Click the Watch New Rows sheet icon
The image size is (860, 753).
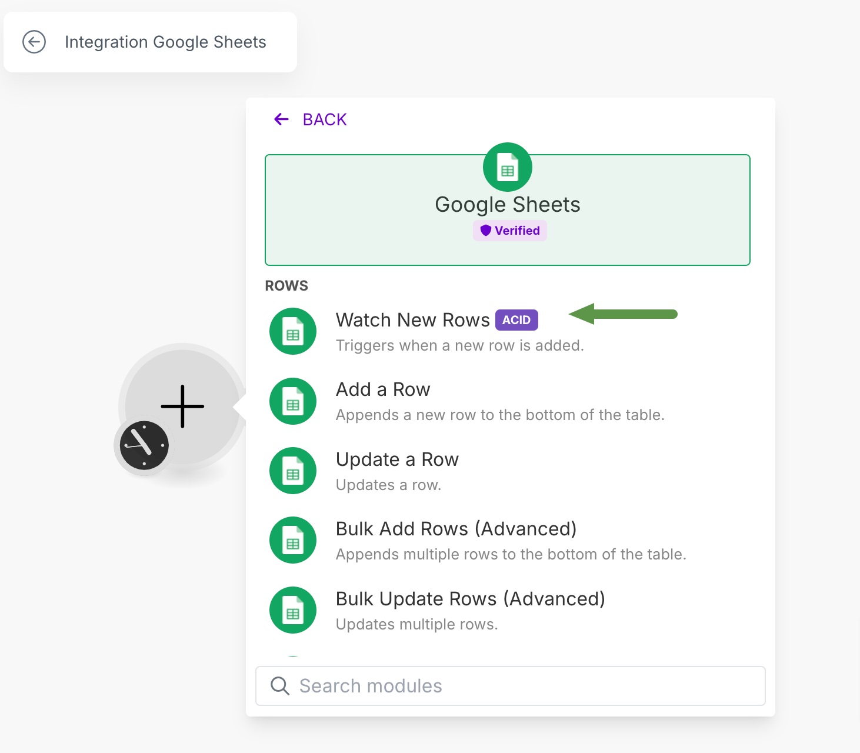click(293, 331)
